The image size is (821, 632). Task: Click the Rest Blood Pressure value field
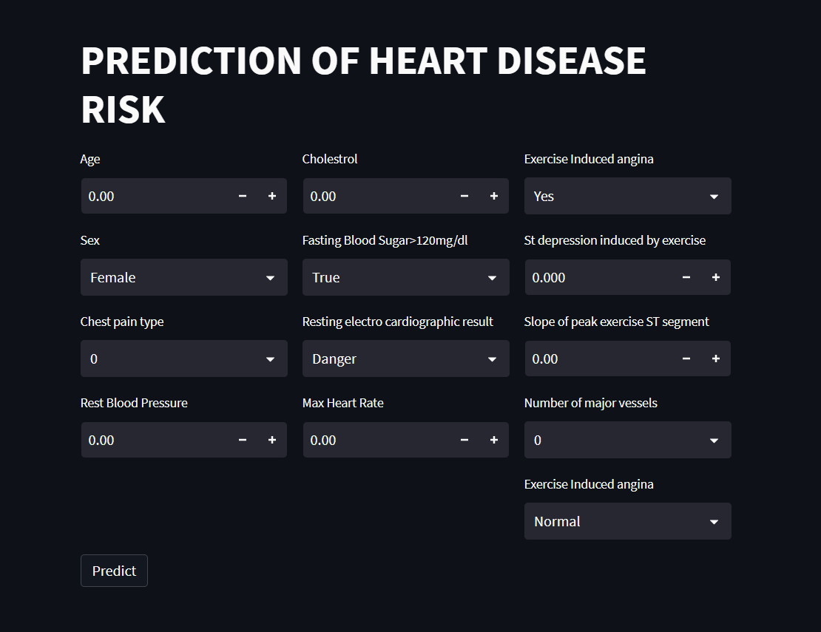(x=148, y=440)
